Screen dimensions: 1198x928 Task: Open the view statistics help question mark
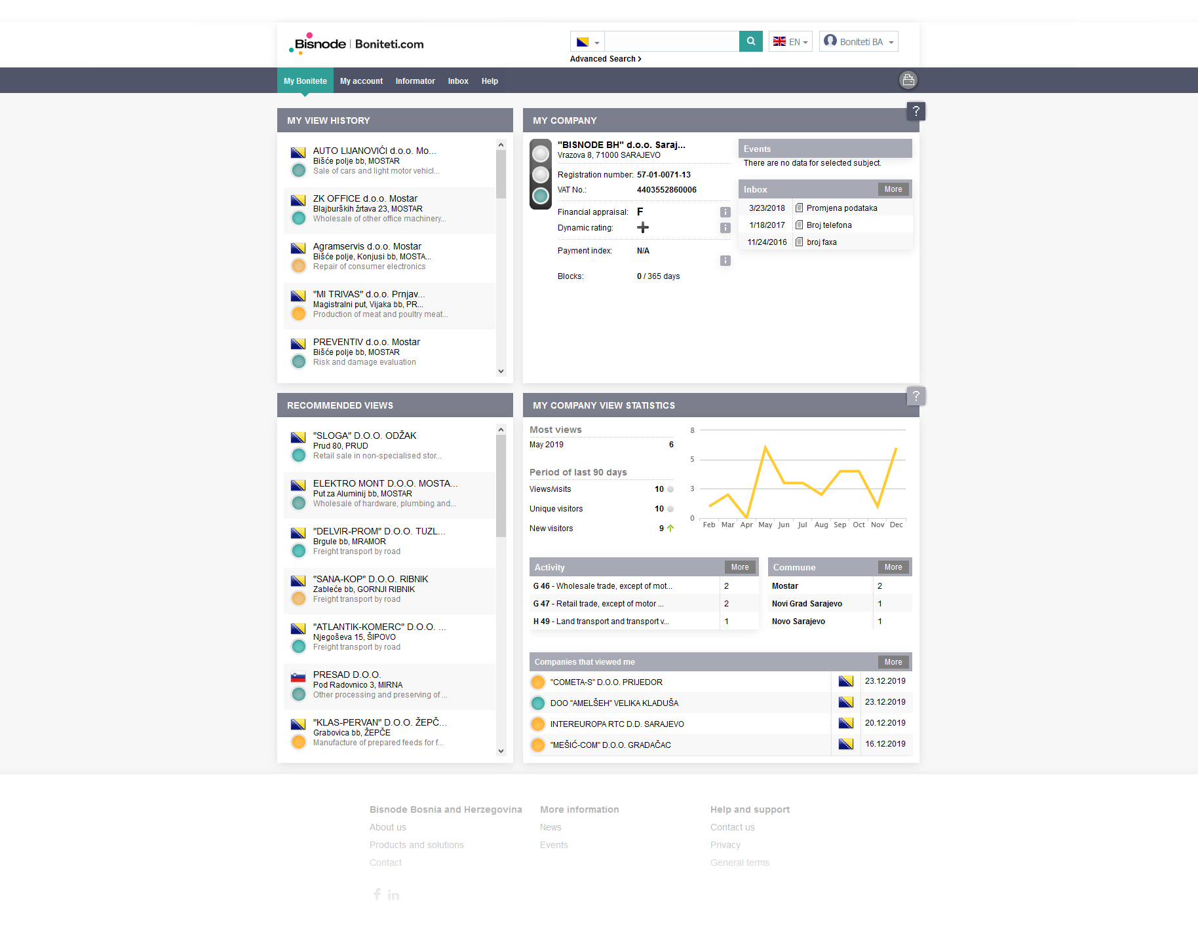coord(916,396)
